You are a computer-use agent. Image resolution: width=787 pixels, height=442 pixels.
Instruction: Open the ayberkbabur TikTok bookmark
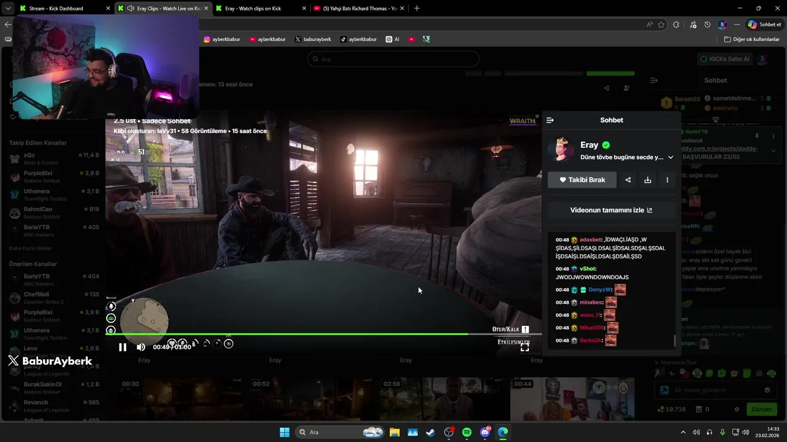click(x=358, y=39)
